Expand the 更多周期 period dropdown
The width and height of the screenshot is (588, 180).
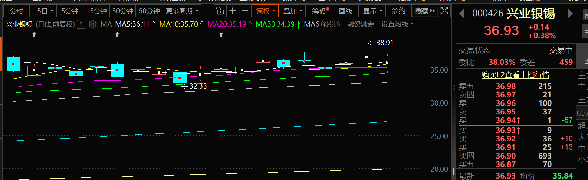[x=182, y=11]
